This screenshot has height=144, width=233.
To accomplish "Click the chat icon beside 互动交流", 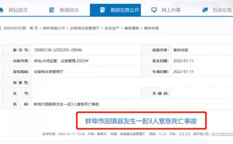I will [x=205, y=10].
